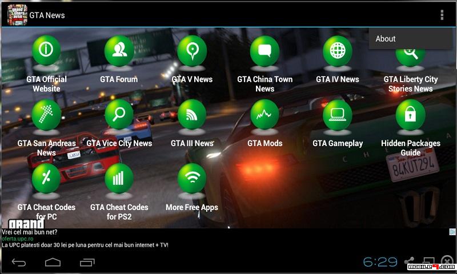This screenshot has width=457, height=274.
Task: Tap the GTA Forum label
Action: click(119, 79)
